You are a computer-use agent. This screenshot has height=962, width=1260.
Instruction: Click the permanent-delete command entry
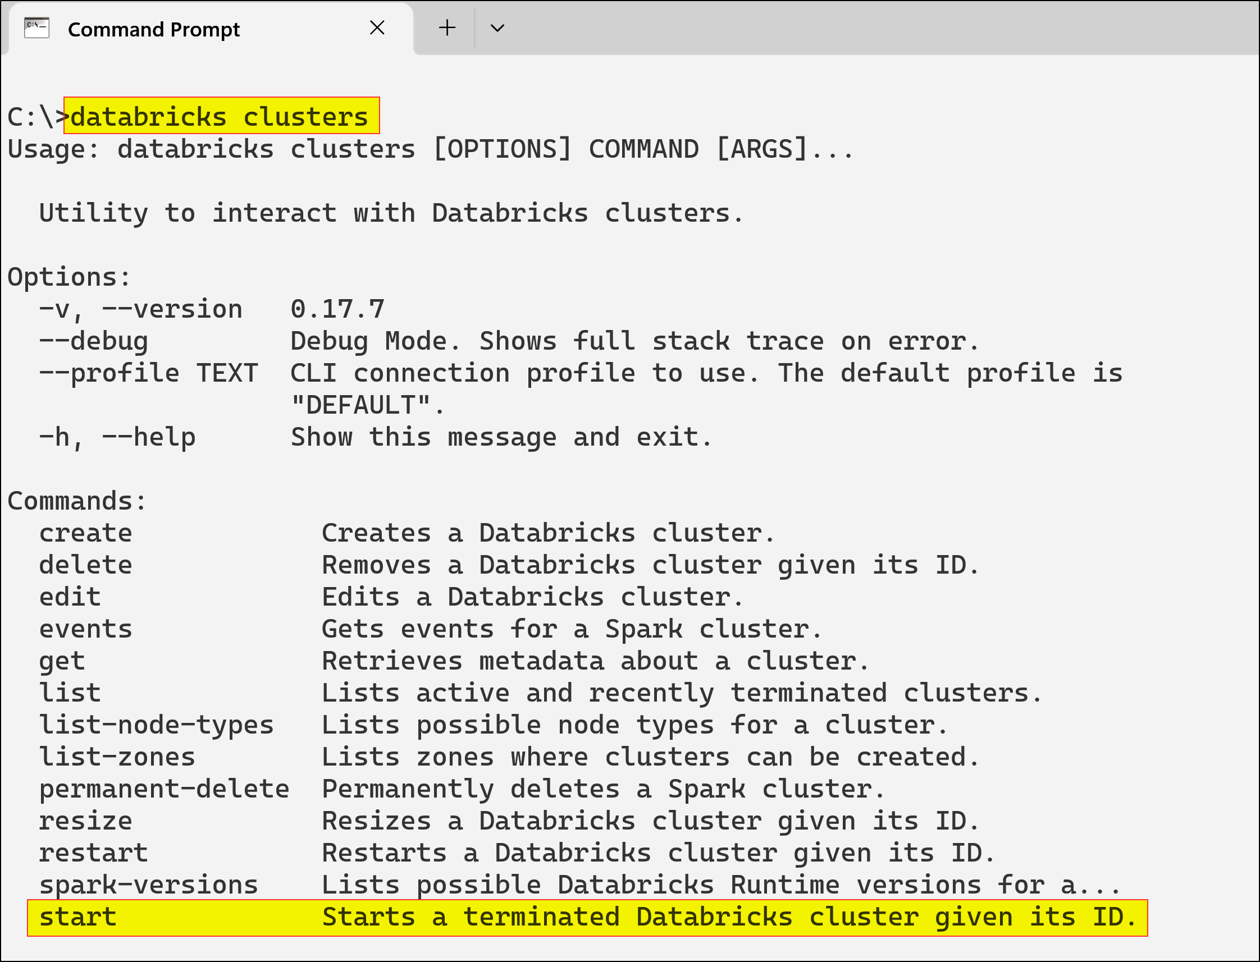pyautogui.click(x=165, y=790)
